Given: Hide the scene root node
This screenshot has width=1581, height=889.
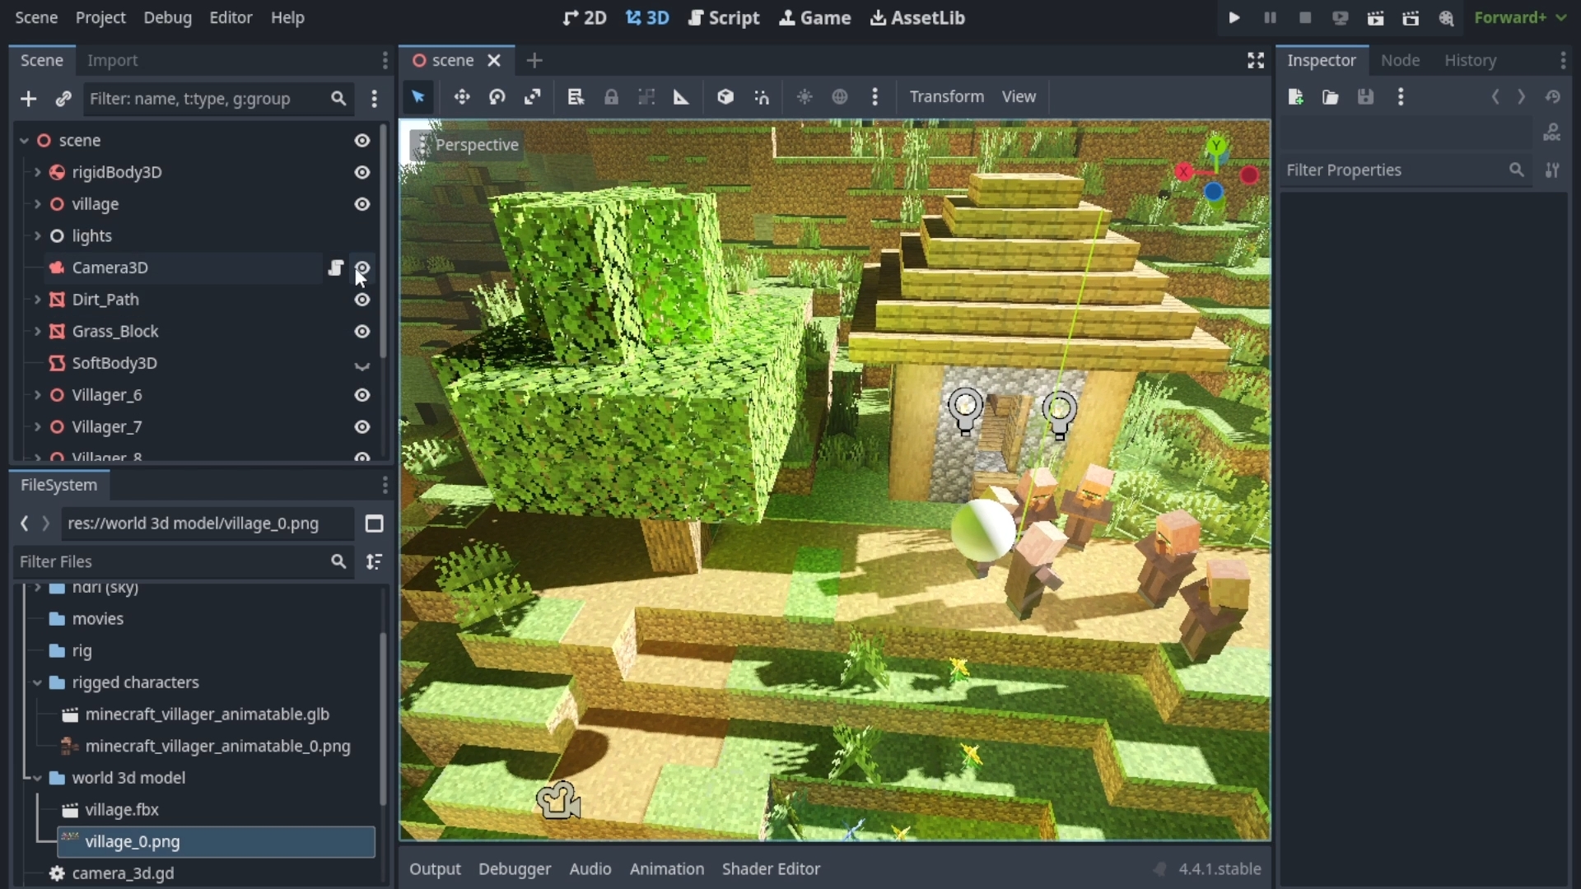Looking at the screenshot, I should click(362, 141).
